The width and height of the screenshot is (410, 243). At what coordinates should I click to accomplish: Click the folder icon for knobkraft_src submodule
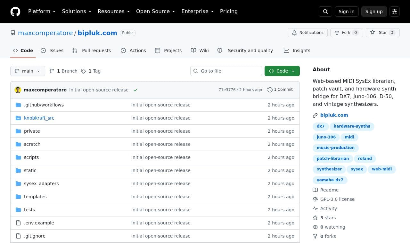click(18, 118)
